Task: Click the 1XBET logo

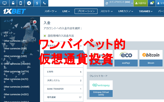Action: pos(14,11)
